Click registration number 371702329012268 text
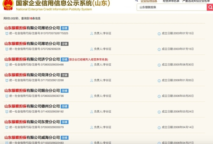Screen dimensions: 213x144 pyautogui.click(x=52, y=80)
